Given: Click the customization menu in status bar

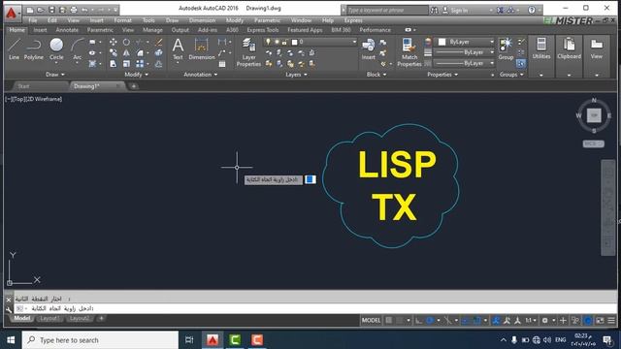Looking at the screenshot, I should click(x=611, y=320).
